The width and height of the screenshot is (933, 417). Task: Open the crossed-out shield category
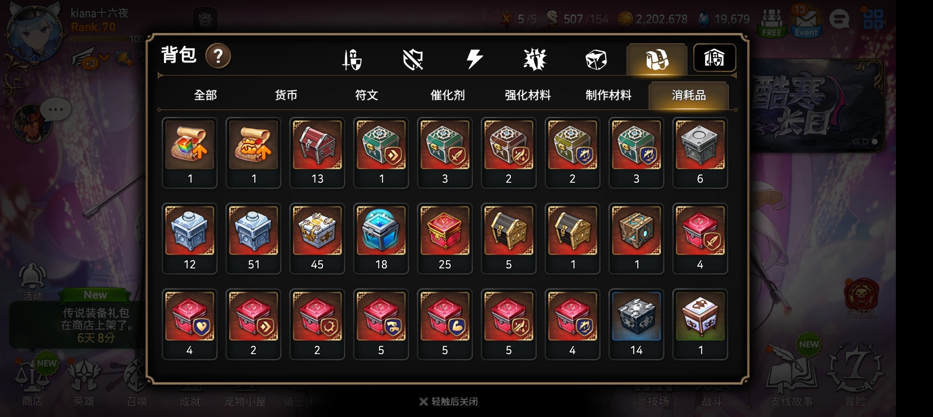point(413,60)
